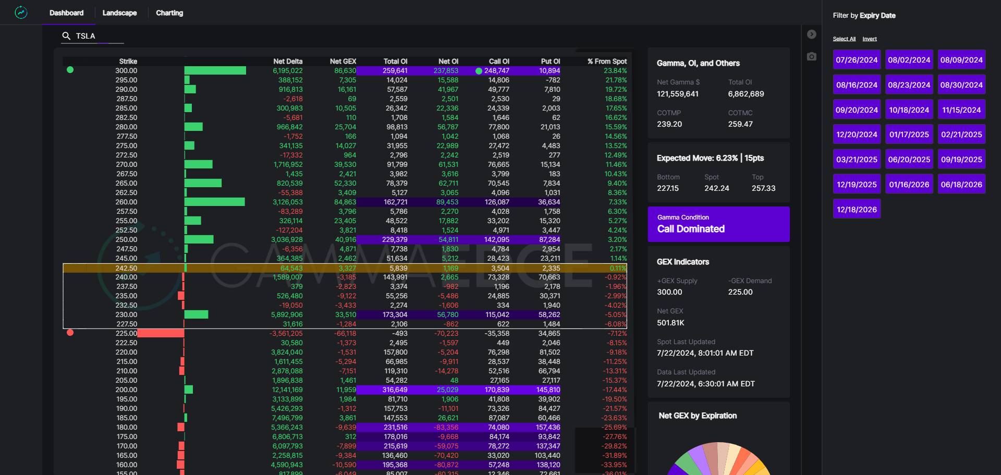Toggle the 10/18/2024 expiry filter

click(909, 110)
